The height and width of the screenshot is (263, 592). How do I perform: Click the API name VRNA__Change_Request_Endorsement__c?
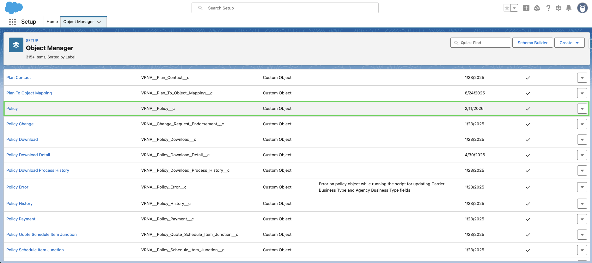click(183, 124)
